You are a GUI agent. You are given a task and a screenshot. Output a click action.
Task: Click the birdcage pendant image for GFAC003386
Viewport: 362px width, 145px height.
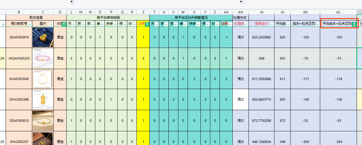[x=43, y=99]
